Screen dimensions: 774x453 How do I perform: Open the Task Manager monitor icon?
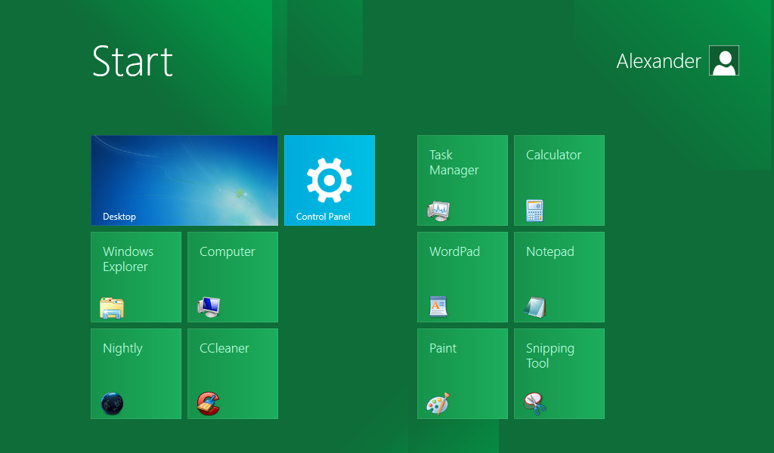(x=438, y=211)
